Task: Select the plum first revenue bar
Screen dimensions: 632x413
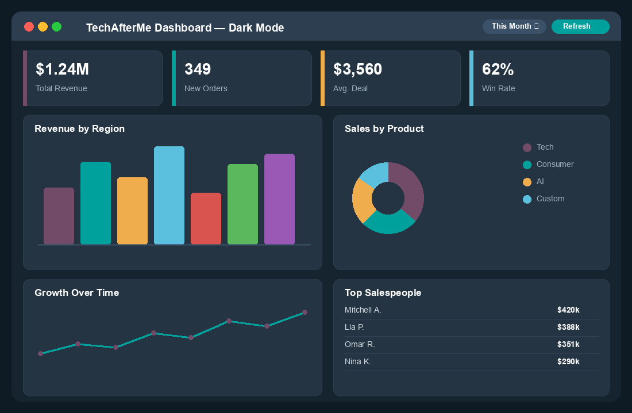Action: 59,216
